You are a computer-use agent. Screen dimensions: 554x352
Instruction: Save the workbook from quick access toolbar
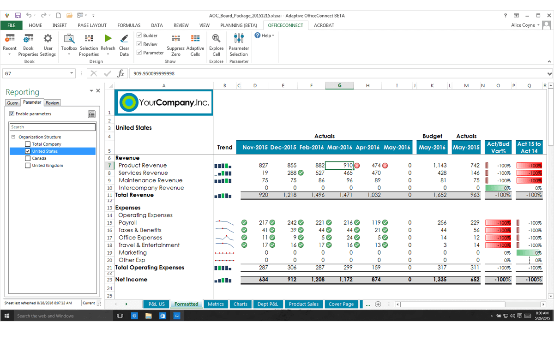coord(18,15)
